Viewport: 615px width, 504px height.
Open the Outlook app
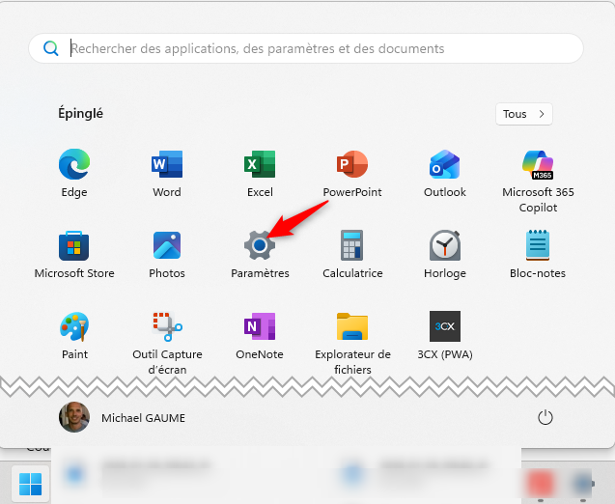445,165
